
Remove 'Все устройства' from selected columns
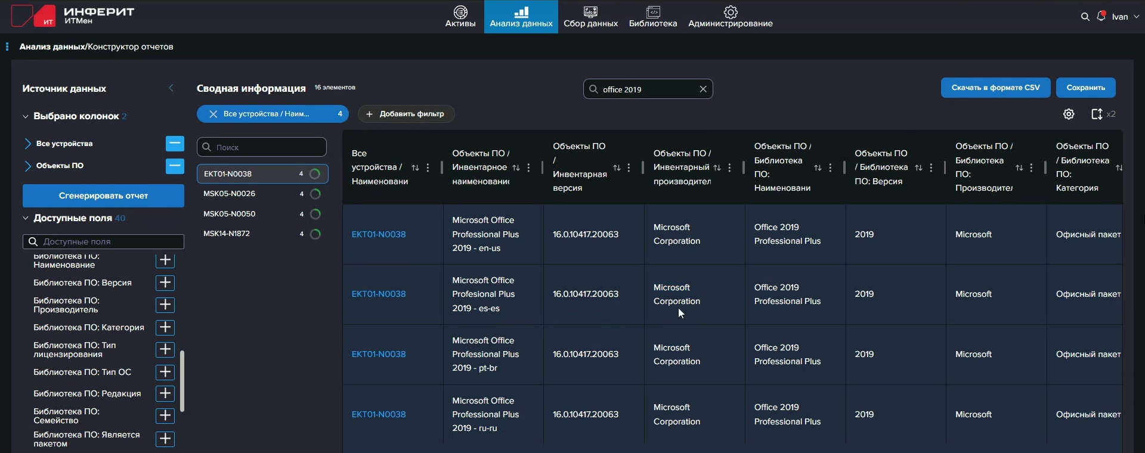175,144
